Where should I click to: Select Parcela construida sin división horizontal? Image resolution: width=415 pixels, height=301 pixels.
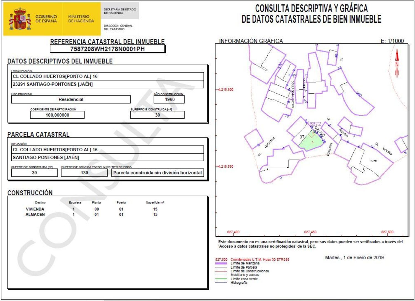tap(157, 173)
